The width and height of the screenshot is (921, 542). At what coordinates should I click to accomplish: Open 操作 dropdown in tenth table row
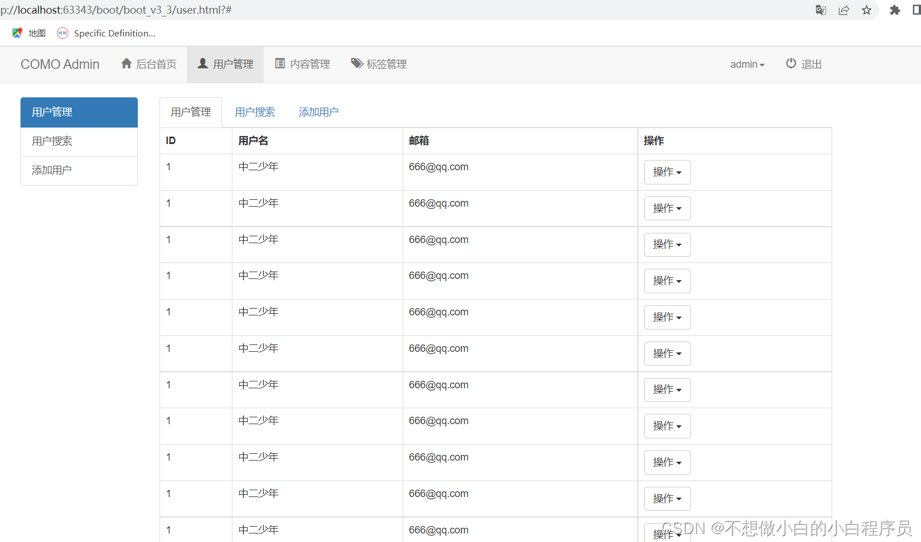[x=667, y=499]
